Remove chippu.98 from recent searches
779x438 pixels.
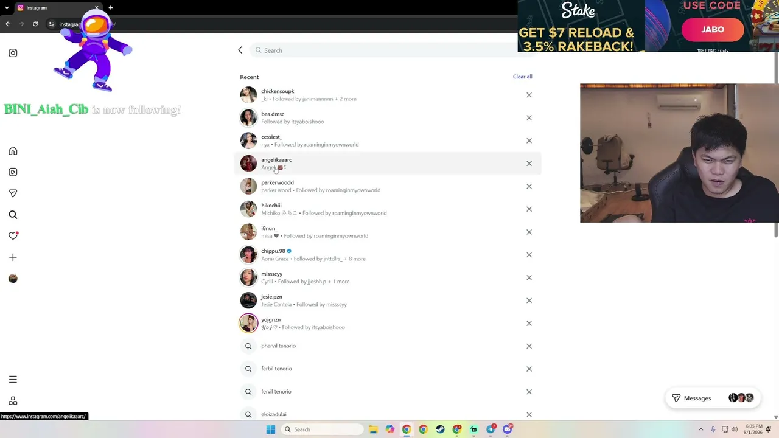pyautogui.click(x=529, y=255)
